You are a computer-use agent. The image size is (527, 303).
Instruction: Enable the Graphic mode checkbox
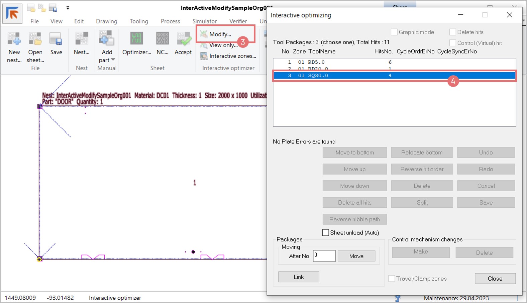point(394,32)
